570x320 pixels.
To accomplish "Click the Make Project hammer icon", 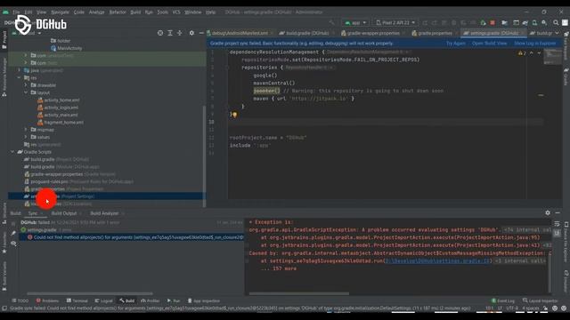I will point(331,22).
